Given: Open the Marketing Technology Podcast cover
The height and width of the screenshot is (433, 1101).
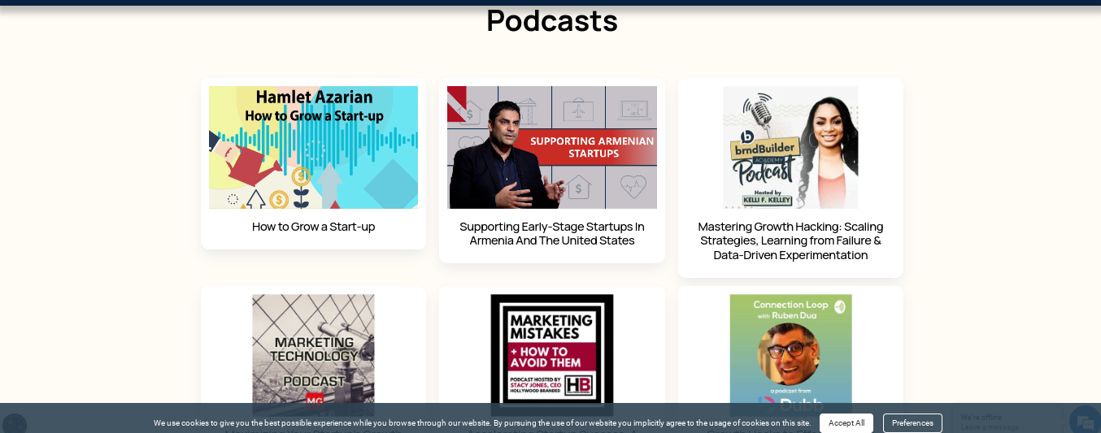Looking at the screenshot, I should click(313, 355).
